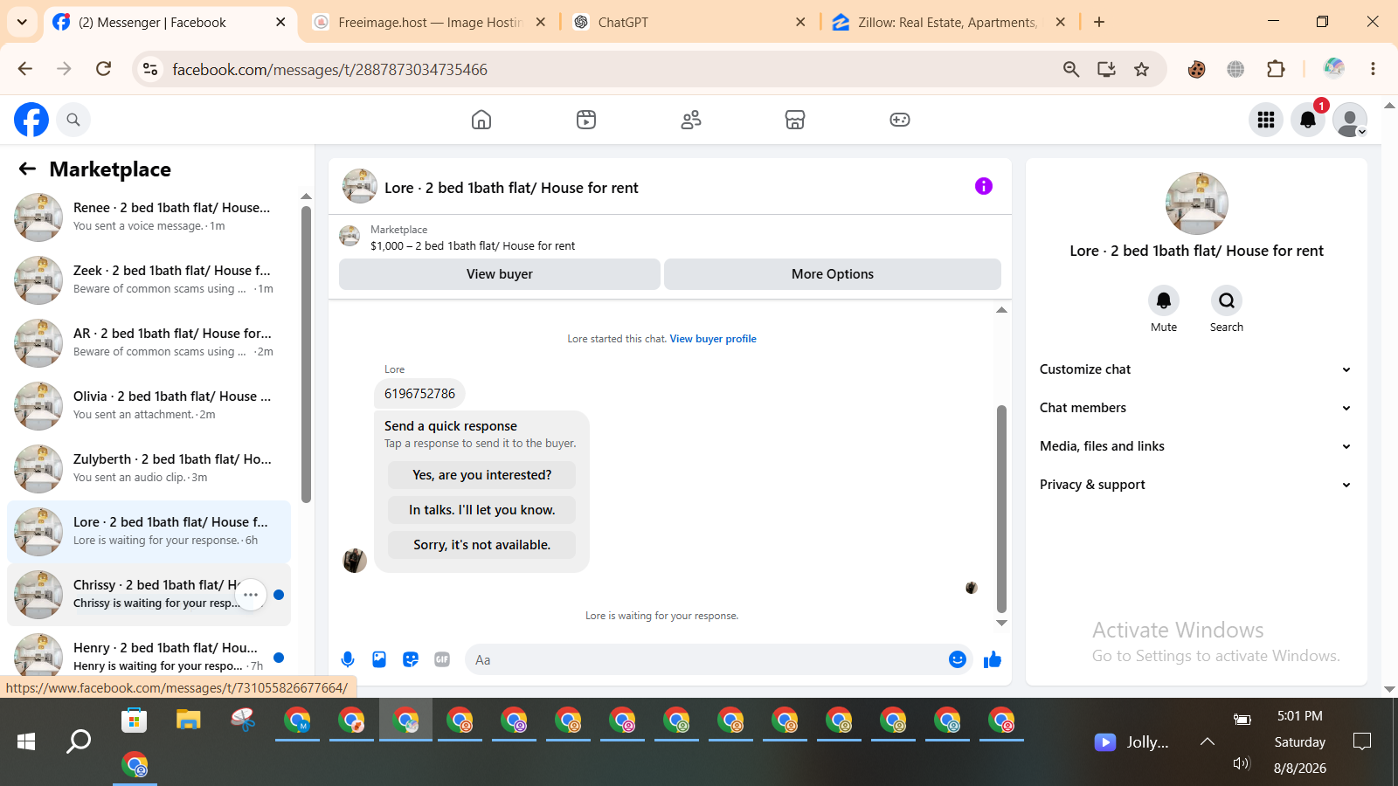Attach a photo or file
The width and height of the screenshot is (1398, 786).
point(379,659)
